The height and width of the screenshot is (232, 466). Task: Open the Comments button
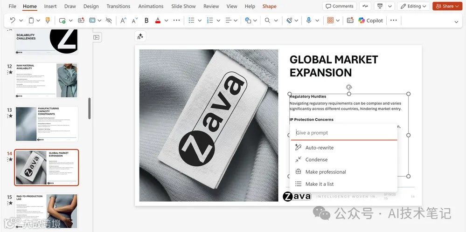(339, 6)
